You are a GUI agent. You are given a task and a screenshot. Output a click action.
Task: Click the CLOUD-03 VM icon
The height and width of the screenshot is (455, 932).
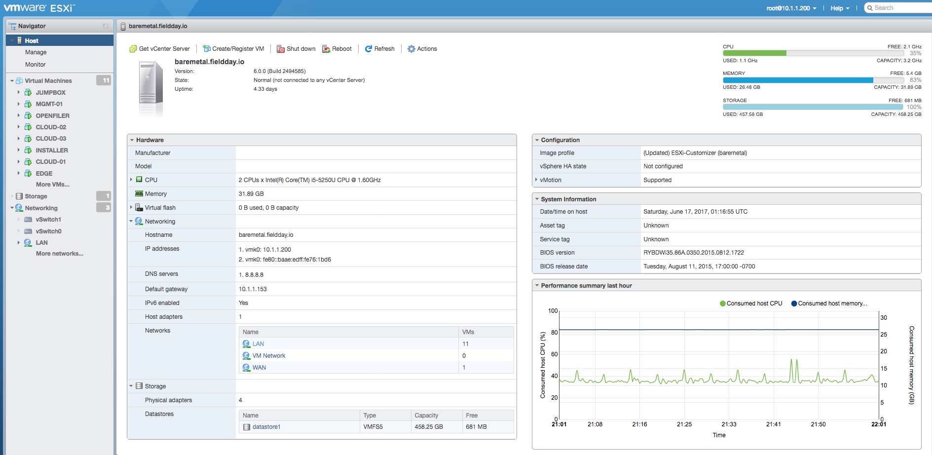28,139
